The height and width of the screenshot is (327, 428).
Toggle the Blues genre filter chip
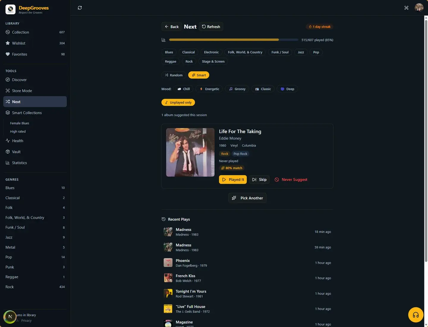(169, 52)
